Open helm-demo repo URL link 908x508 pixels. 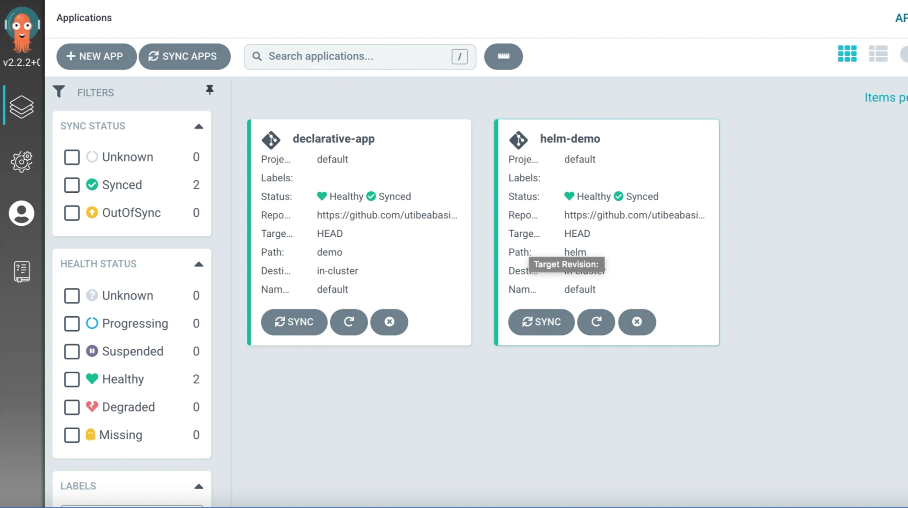click(634, 215)
